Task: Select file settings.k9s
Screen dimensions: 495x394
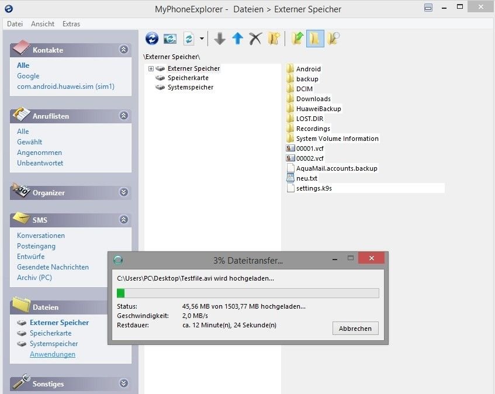Action: pyautogui.click(x=314, y=188)
